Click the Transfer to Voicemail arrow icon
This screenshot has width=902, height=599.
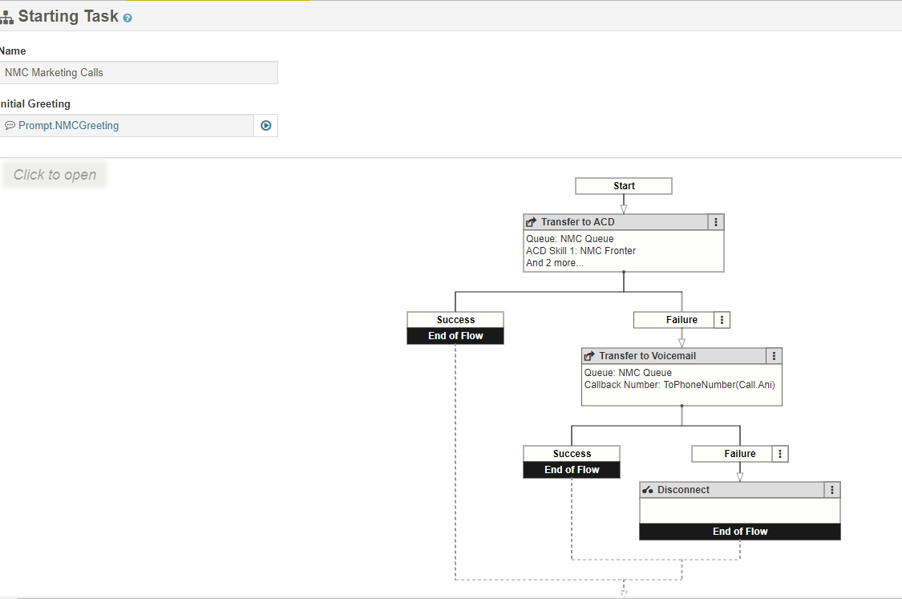coord(589,356)
